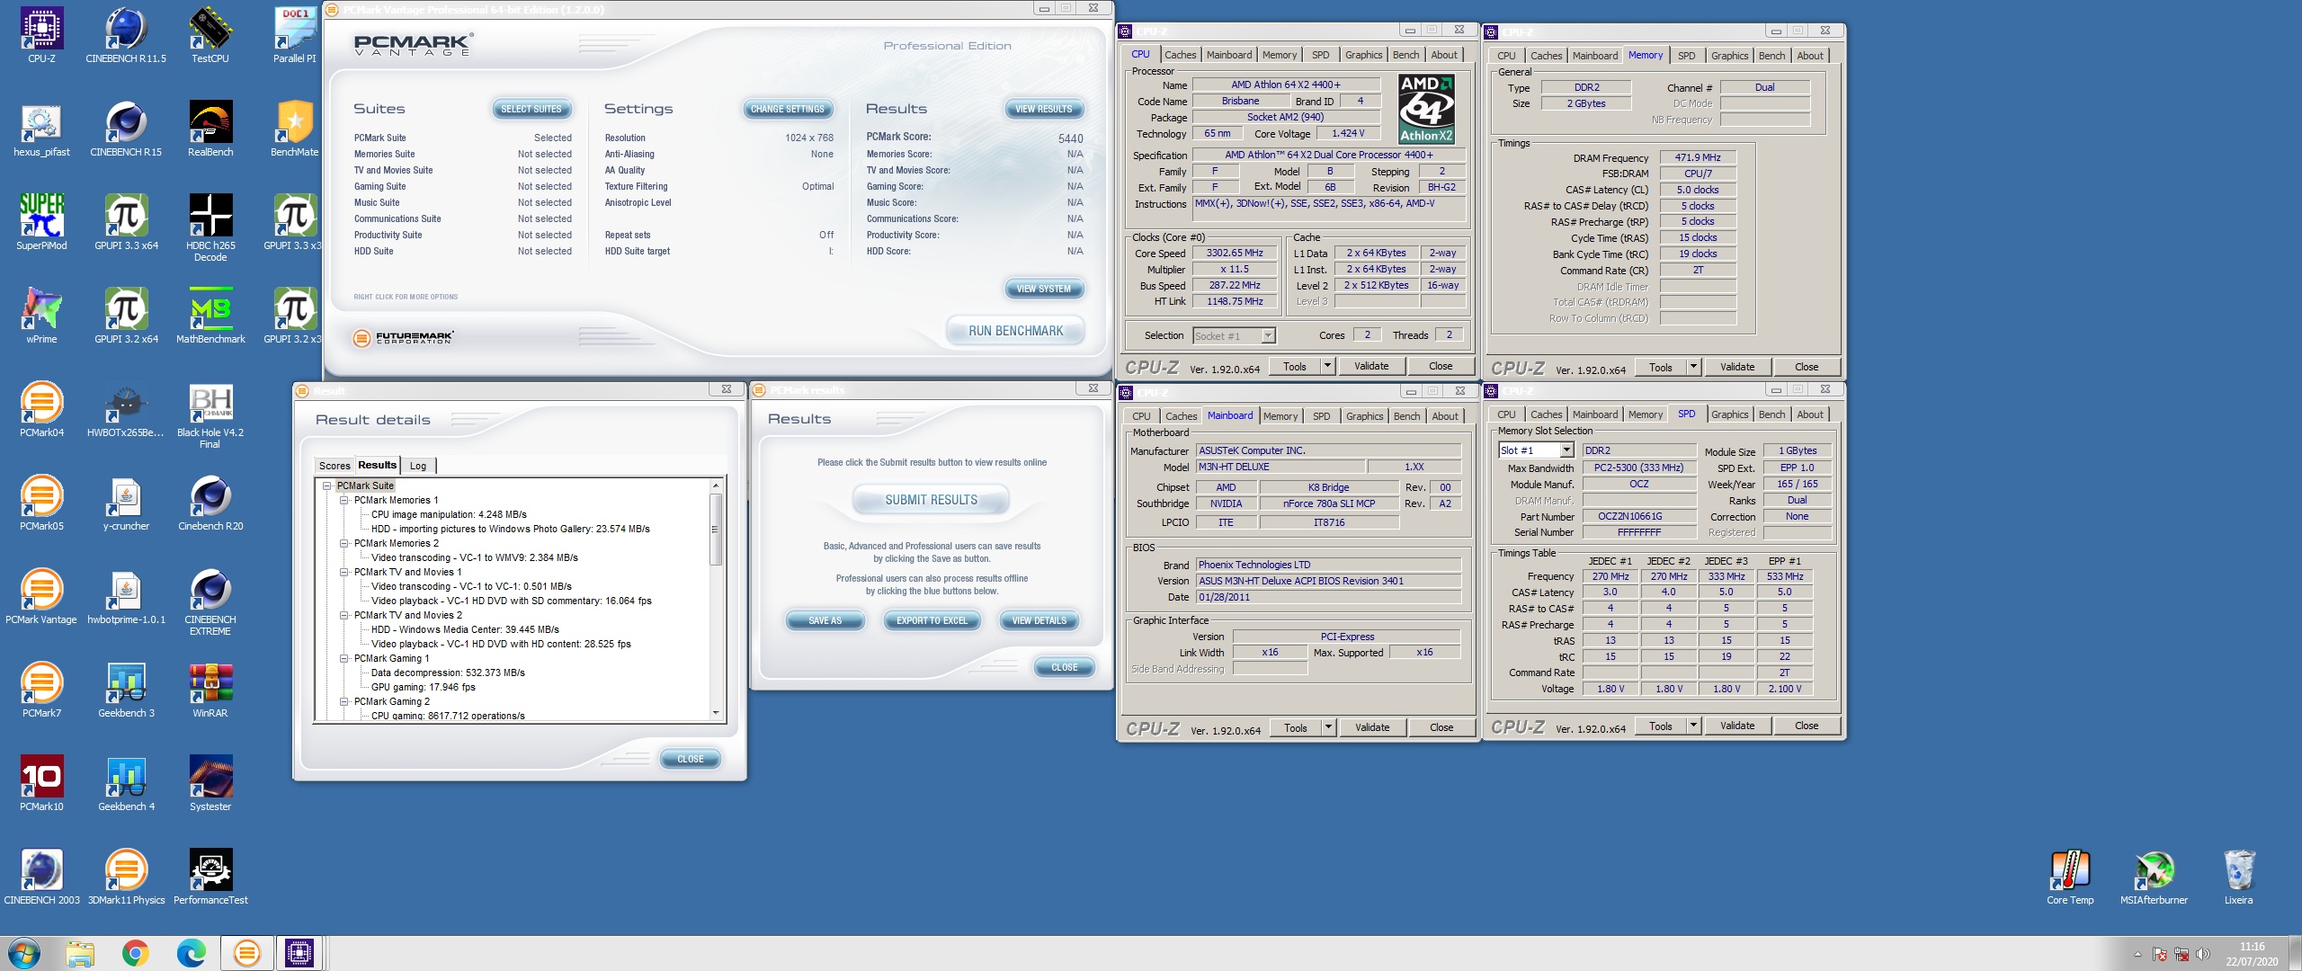Launch CINEBENCH R15 shortcut
The width and height of the screenshot is (2302, 971).
(x=126, y=129)
